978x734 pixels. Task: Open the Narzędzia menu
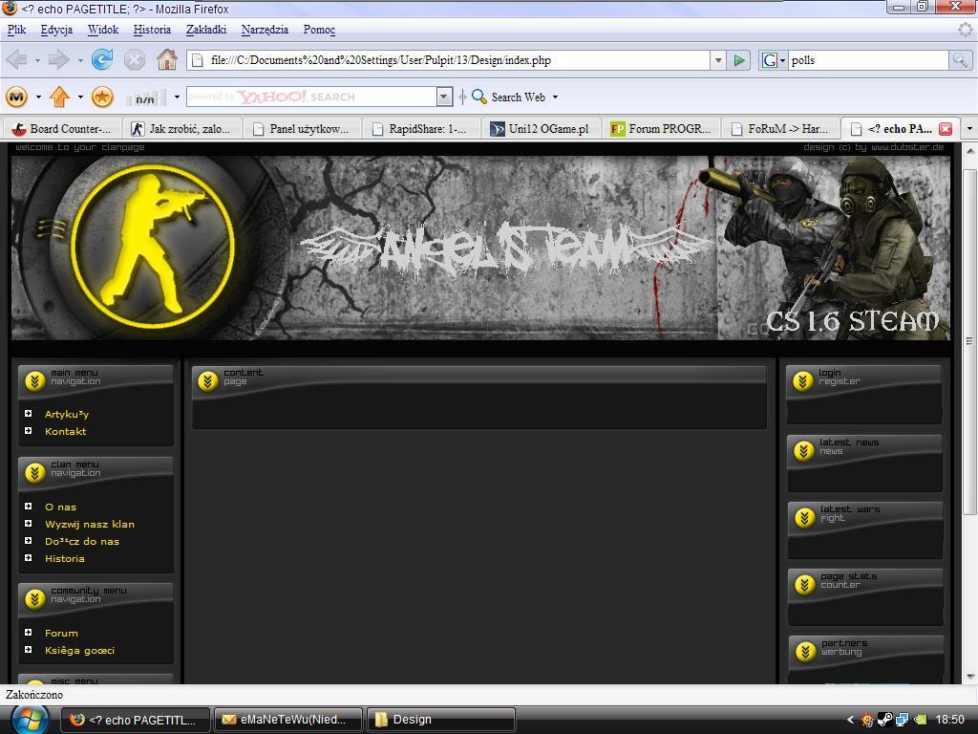(x=265, y=30)
